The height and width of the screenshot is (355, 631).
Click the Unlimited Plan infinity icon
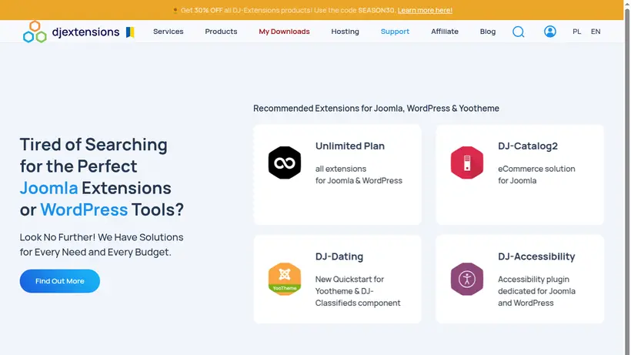(x=285, y=162)
